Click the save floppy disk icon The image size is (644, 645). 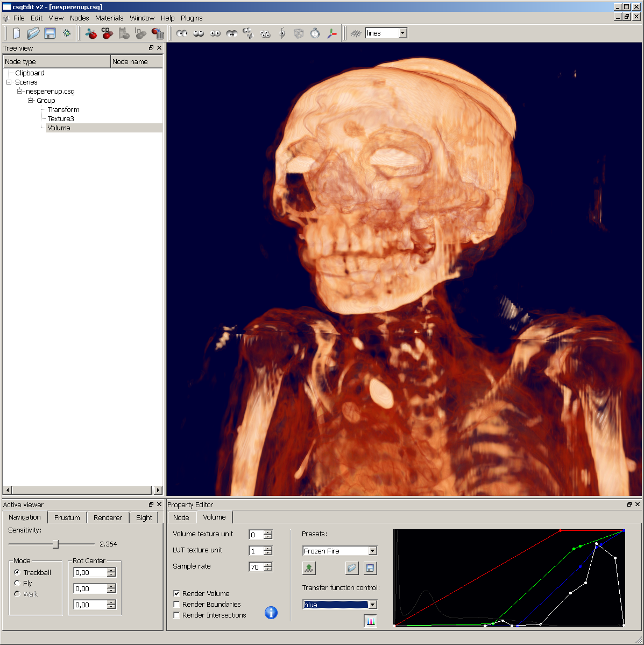[x=50, y=33]
